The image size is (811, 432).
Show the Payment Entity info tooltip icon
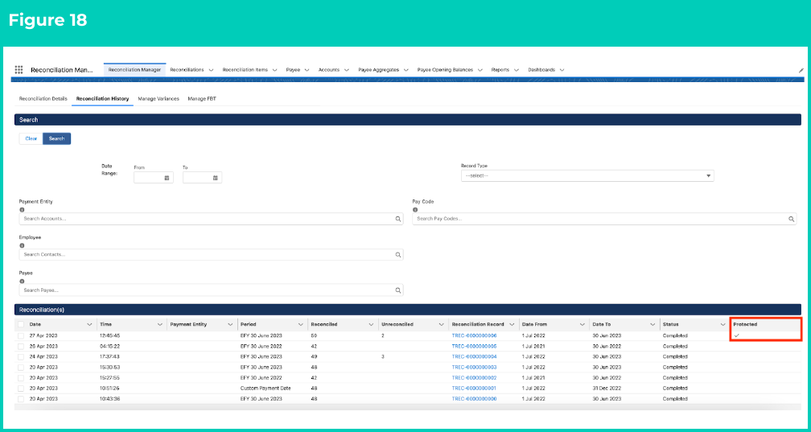(x=22, y=210)
